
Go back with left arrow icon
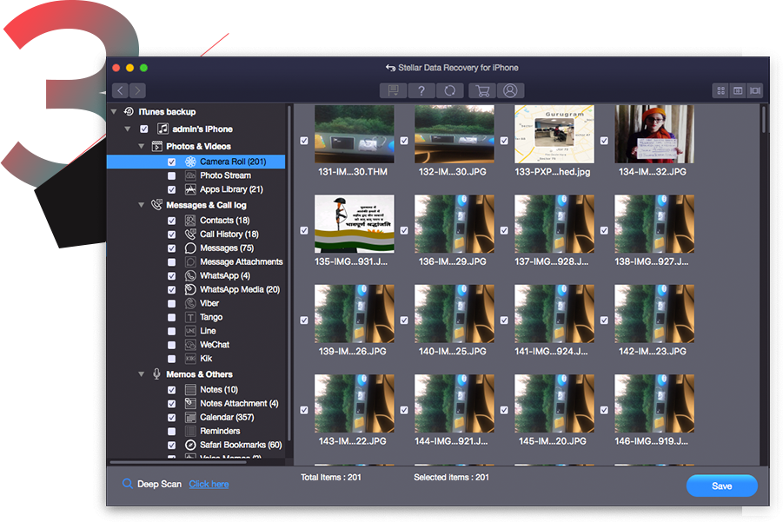click(x=120, y=90)
